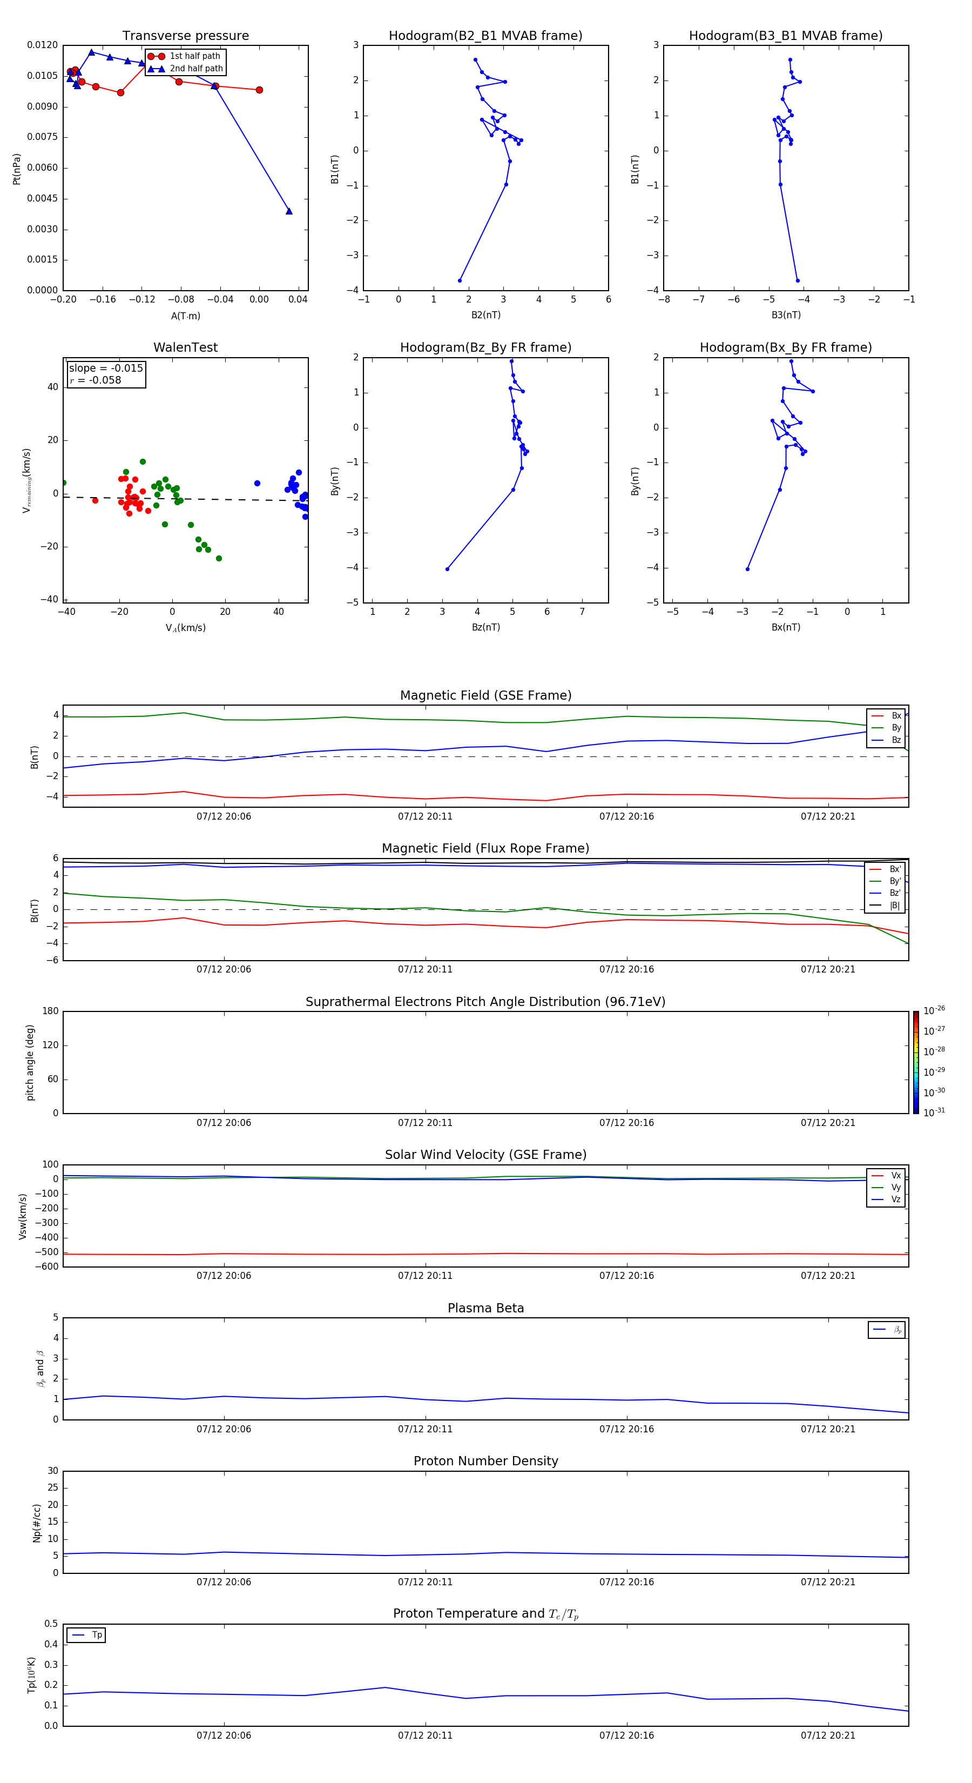The width and height of the screenshot is (972, 1783).
Task: Click the B3(nT) x-axis label
Action: tap(786, 315)
